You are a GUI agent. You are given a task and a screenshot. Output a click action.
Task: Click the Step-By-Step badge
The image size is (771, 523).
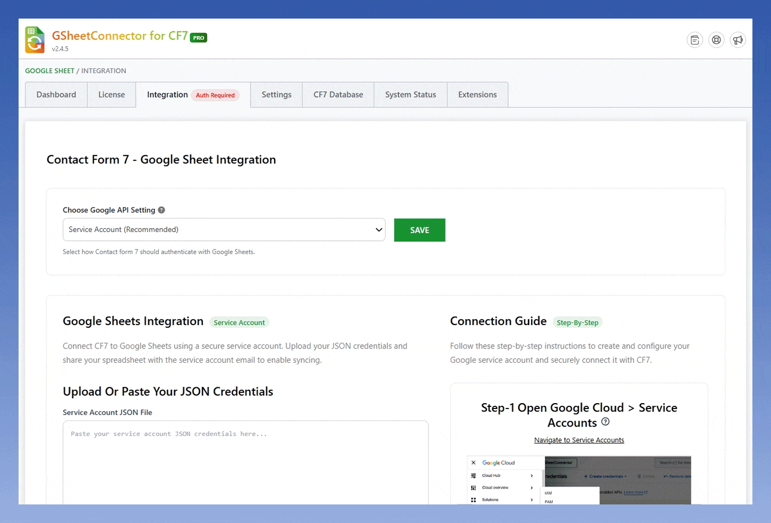tap(577, 322)
